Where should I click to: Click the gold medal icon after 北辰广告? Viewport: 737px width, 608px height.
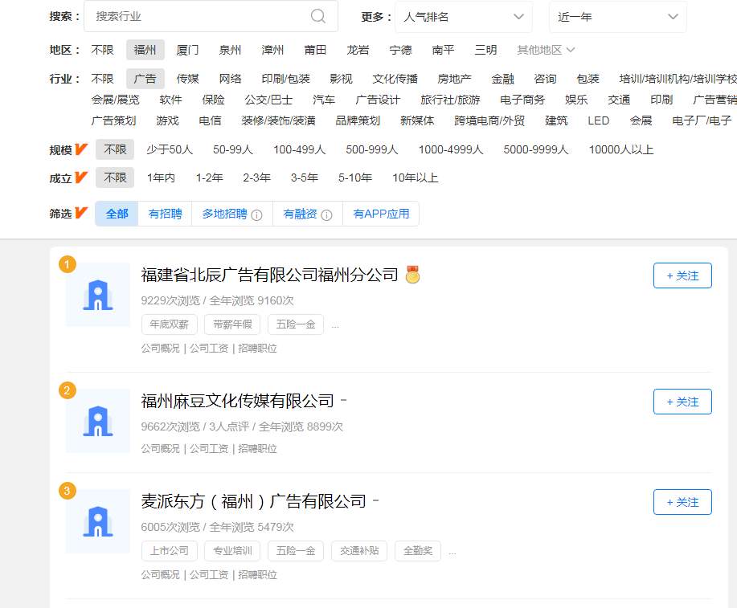click(412, 275)
